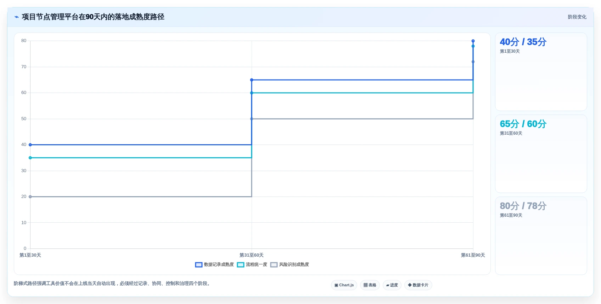The width and height of the screenshot is (601, 304).
Task: Click the 80 y-axis tick label
Action: point(24,41)
